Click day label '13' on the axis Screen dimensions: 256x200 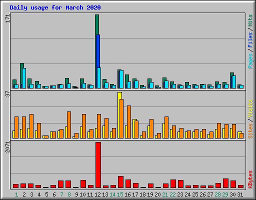105,194
